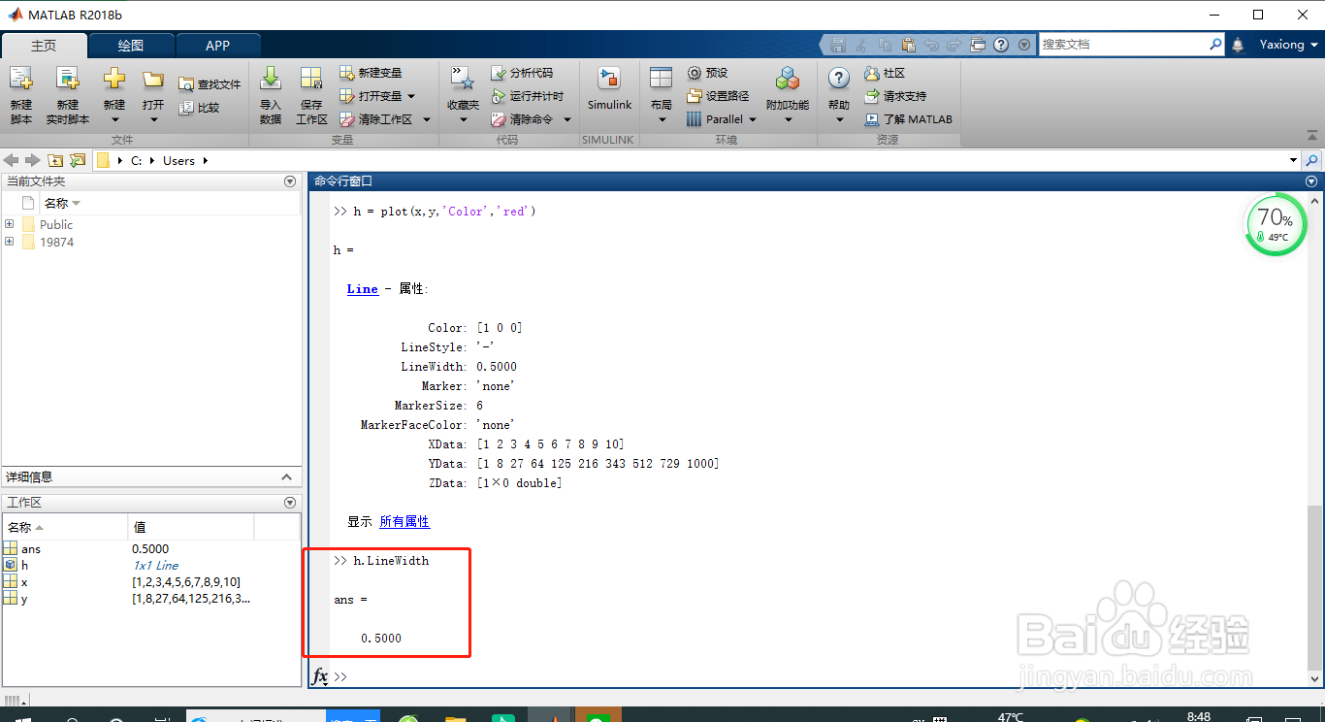
Task: Click 比较 (Compare) button
Action: (200, 108)
